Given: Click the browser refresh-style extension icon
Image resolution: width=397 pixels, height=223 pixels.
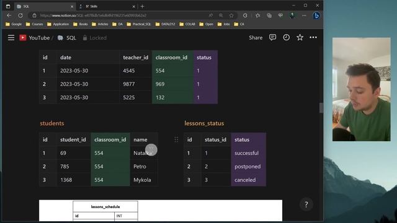Looking at the screenshot, I should [x=245, y=15].
